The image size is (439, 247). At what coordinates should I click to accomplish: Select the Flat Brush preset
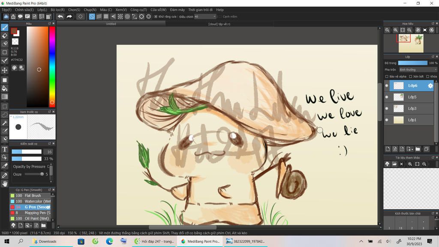30,196
